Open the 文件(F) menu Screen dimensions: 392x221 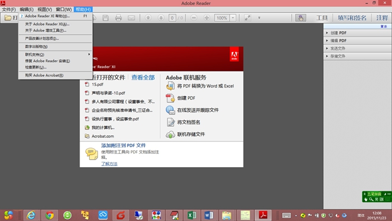(x=9, y=10)
